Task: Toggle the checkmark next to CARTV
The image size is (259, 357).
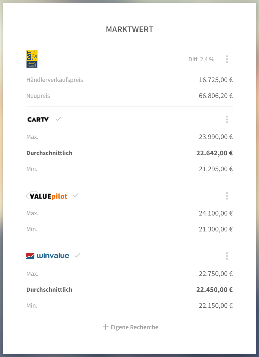Action: click(58, 119)
